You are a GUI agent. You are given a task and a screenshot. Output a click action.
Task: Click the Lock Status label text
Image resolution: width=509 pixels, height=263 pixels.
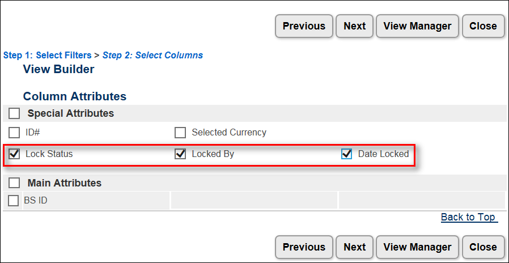click(49, 154)
